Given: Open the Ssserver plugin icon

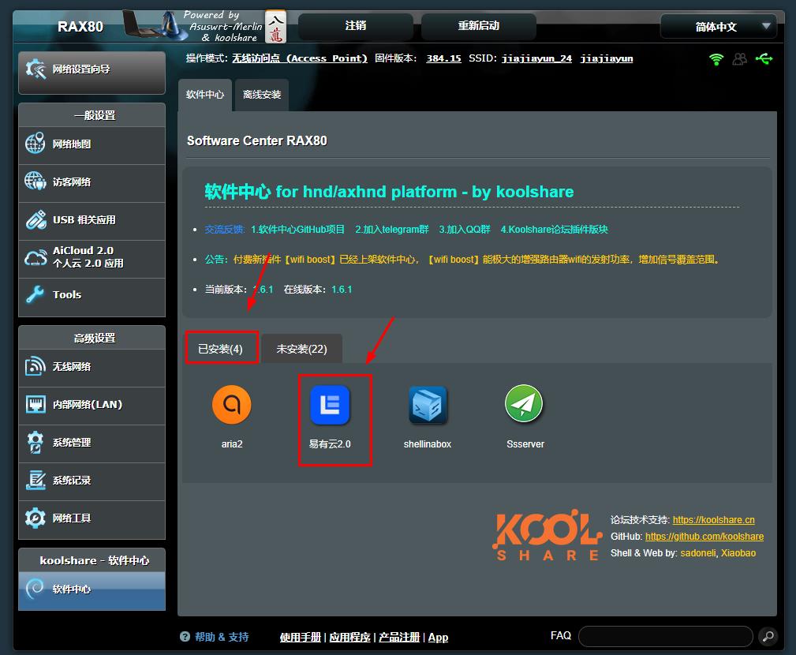Looking at the screenshot, I should (x=525, y=403).
